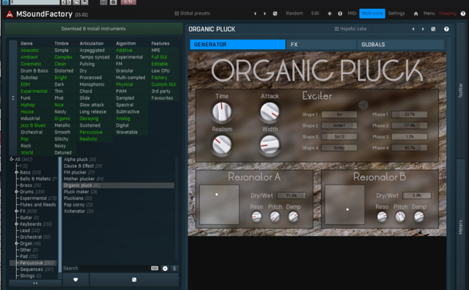Click the Resonator B XY pad
469x290 pixels.
344,204
